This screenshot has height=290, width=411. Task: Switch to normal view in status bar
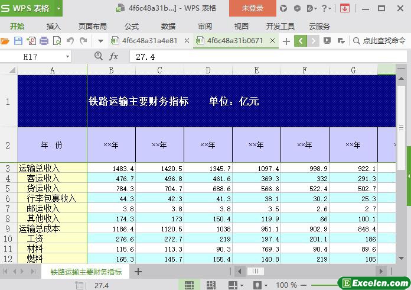(x=189, y=285)
